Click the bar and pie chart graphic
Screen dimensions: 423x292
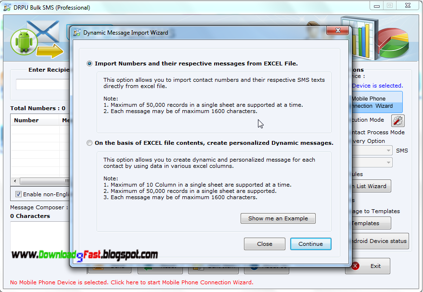click(375, 38)
